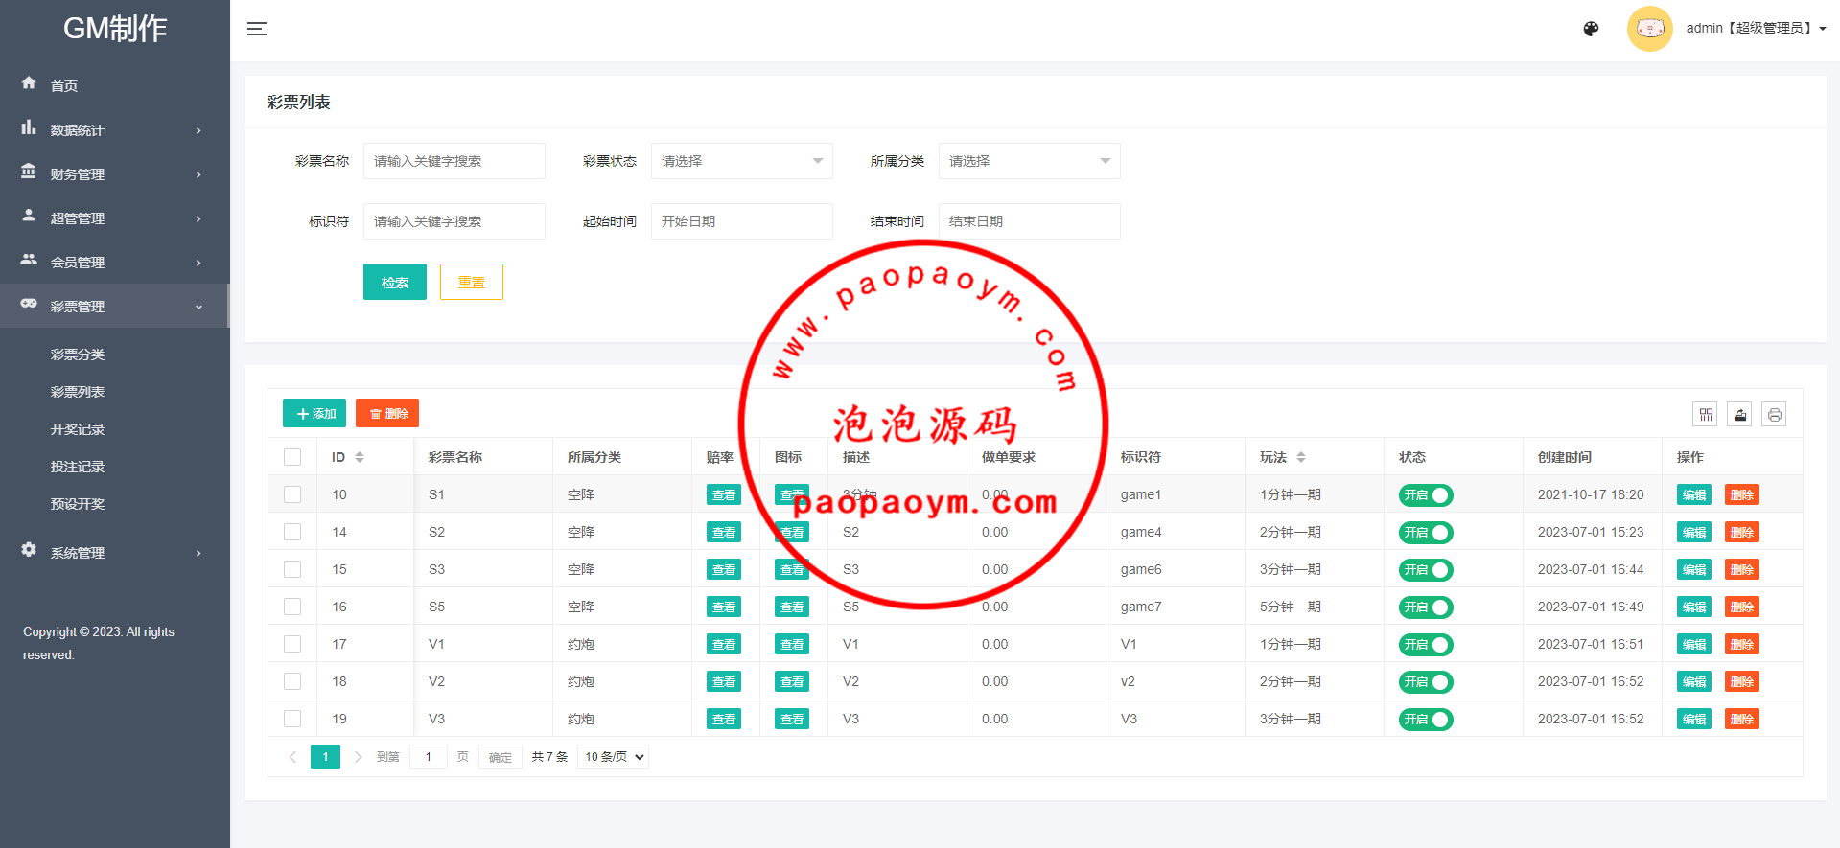Image resolution: width=1840 pixels, height=848 pixels.
Task: Click the 起始时间 start date field
Action: click(741, 221)
